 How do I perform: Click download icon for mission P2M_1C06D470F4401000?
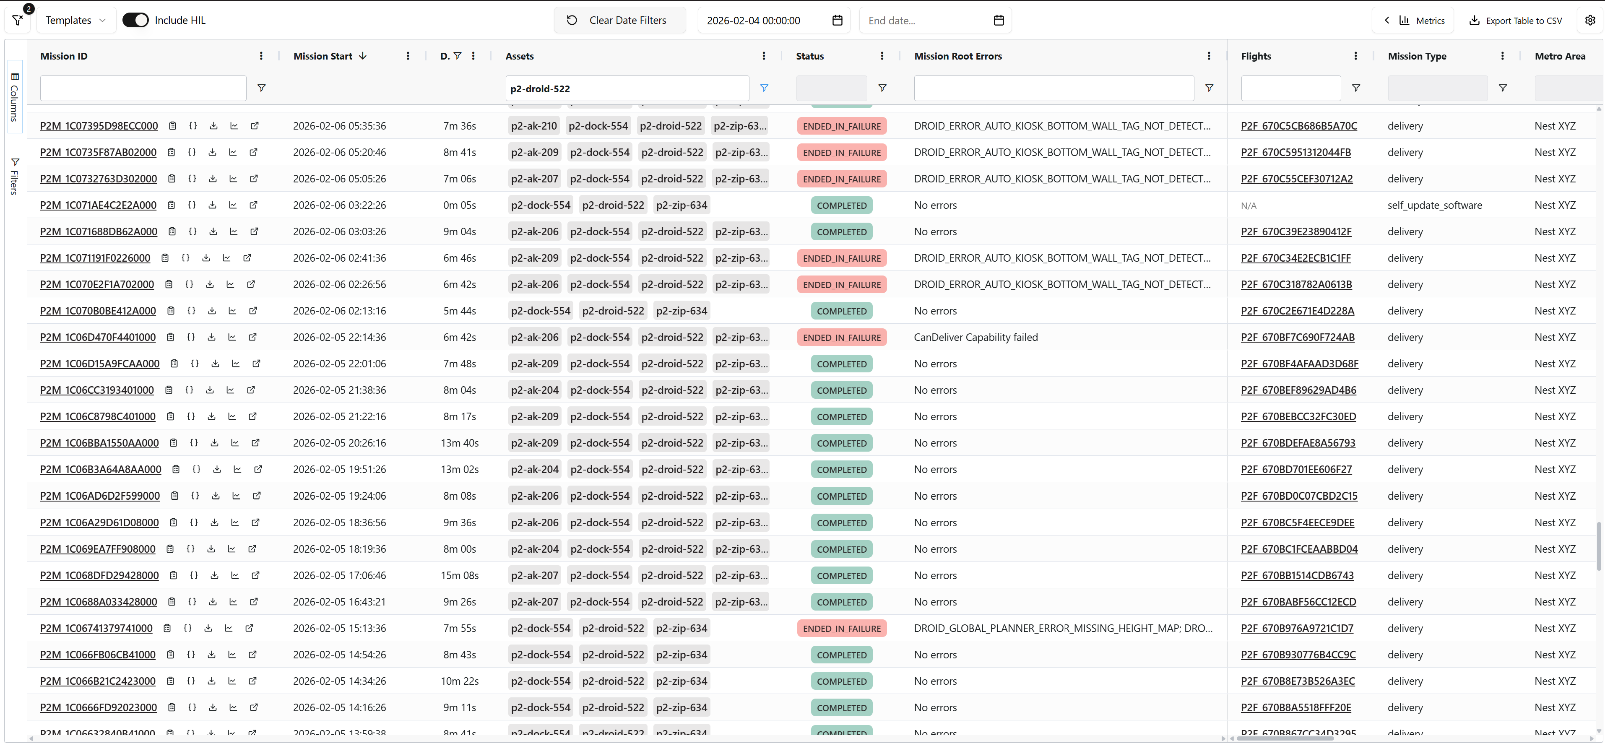(211, 337)
